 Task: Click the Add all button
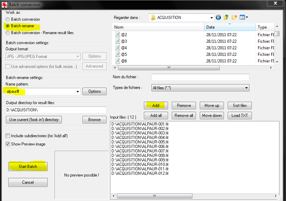(x=156, y=115)
